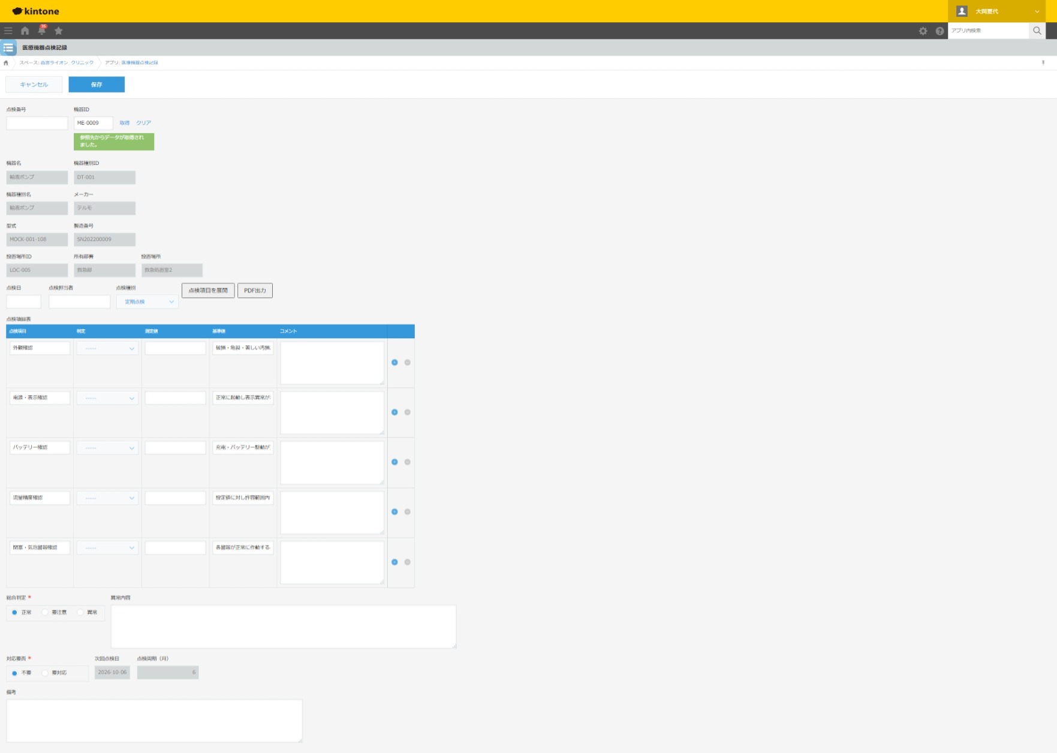The height and width of the screenshot is (753, 1057).
Task: Click the breadcrumb home icon
Action: tap(6, 62)
